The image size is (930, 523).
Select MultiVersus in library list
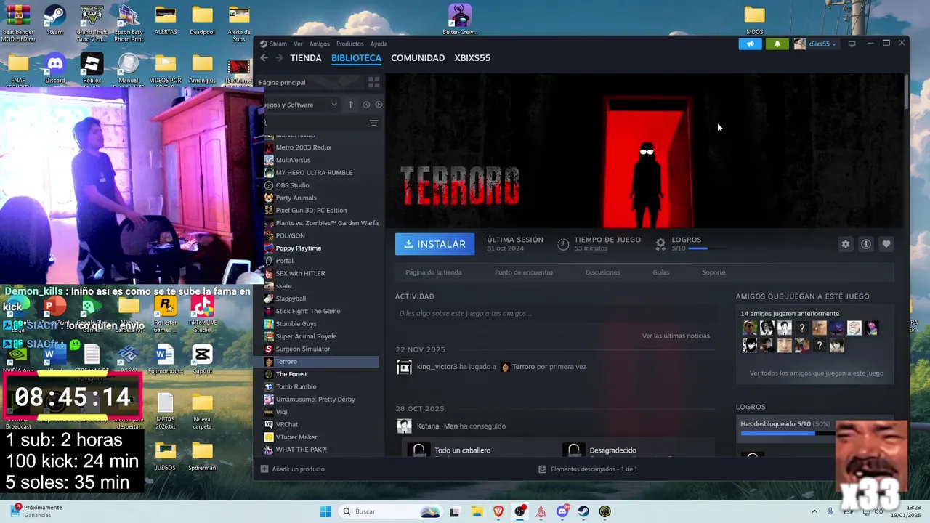coord(321,160)
